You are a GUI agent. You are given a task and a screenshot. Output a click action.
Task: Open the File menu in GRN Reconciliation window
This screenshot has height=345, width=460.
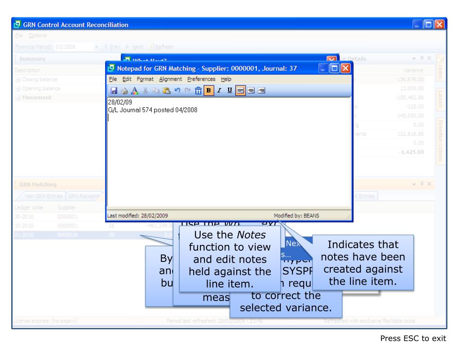pyautogui.click(x=19, y=35)
